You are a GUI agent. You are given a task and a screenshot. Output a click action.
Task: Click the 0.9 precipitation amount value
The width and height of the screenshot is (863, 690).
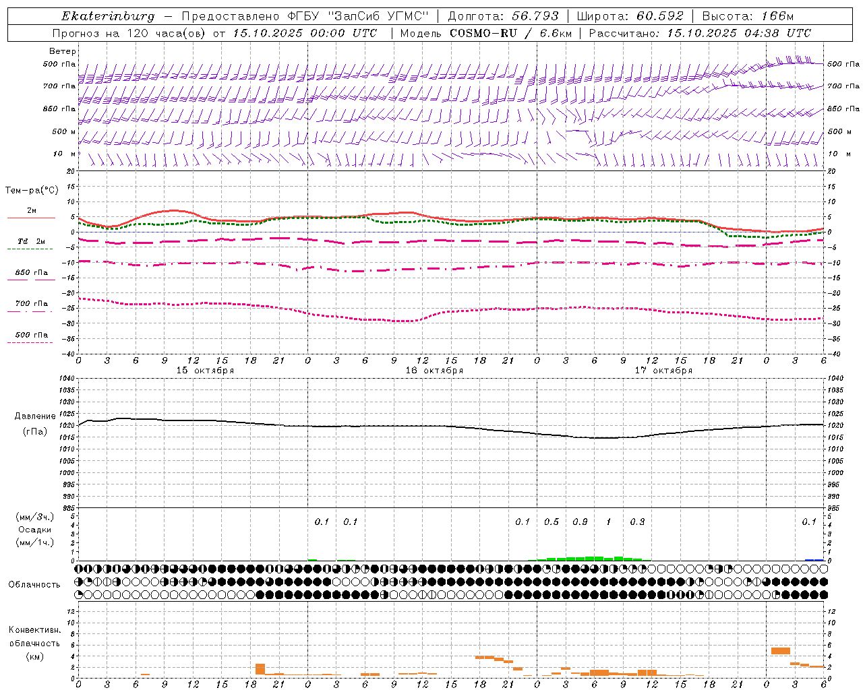tap(580, 522)
